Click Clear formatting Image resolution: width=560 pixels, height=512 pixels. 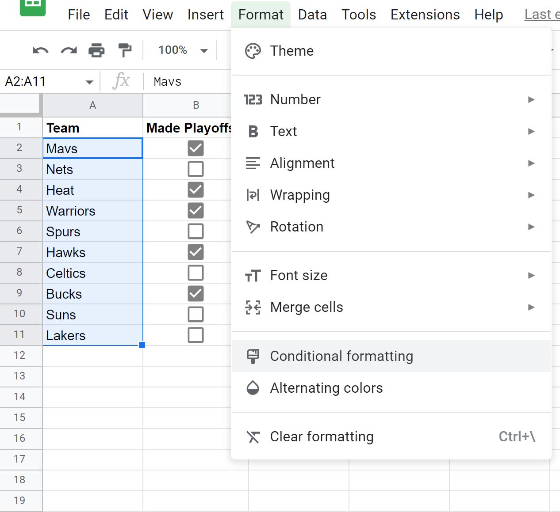pos(322,436)
